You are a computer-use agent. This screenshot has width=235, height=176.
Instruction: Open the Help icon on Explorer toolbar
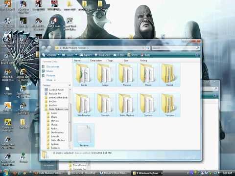coord(197,55)
